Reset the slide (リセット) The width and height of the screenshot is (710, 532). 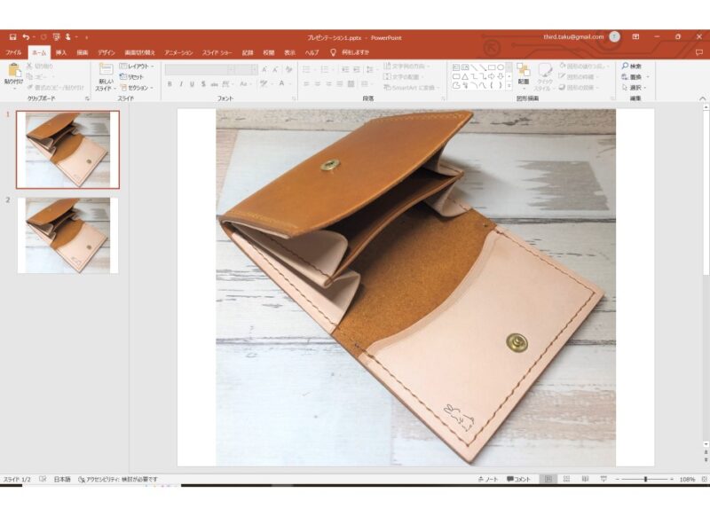131,77
